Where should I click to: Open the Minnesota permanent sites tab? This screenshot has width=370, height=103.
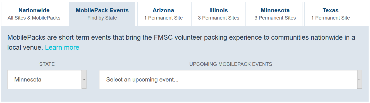275,14
